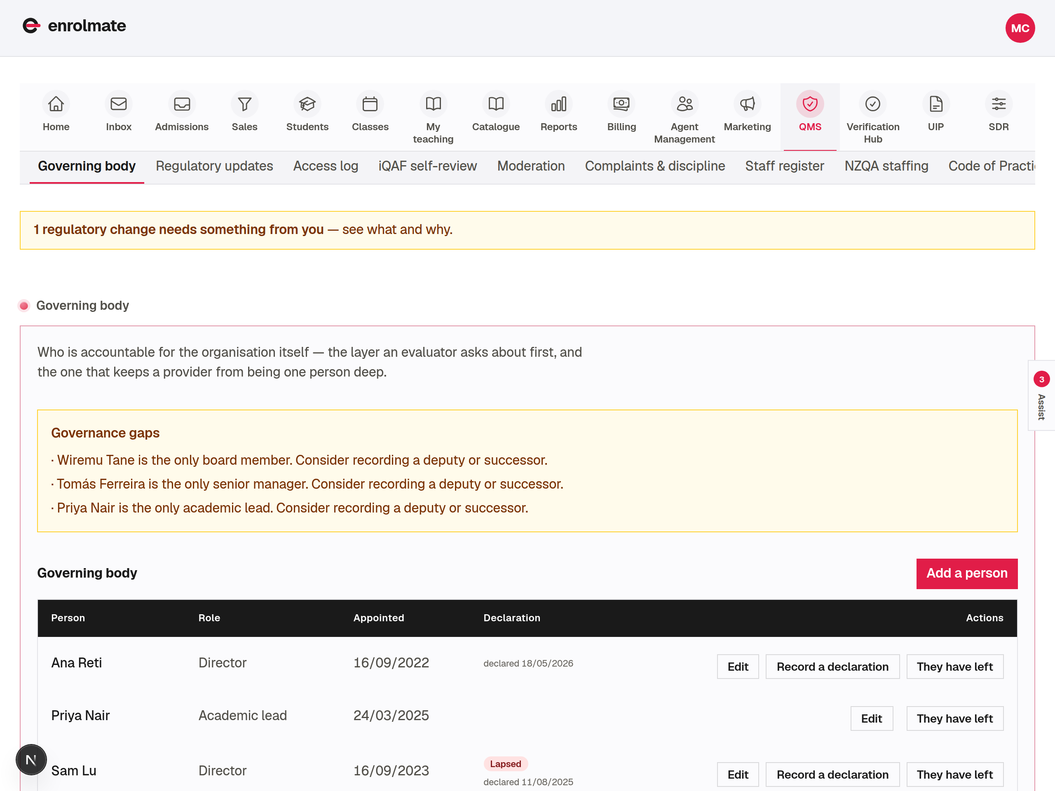Open the SDR sliders icon
Image resolution: width=1055 pixels, height=791 pixels.
click(999, 103)
